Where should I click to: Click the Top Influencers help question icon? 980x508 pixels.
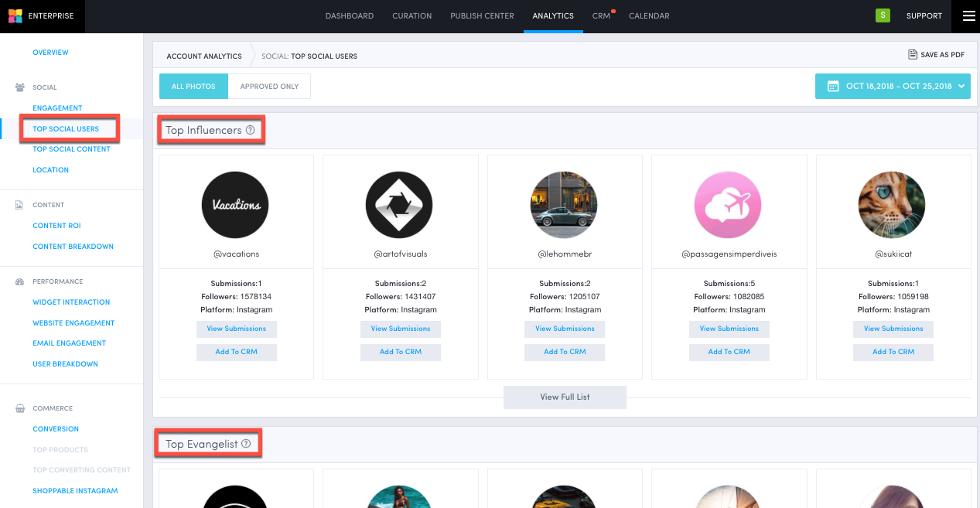pyautogui.click(x=250, y=130)
